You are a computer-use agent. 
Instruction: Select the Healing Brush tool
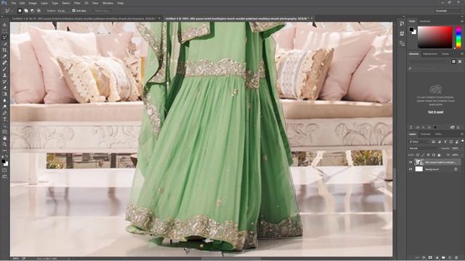[x=4, y=63]
